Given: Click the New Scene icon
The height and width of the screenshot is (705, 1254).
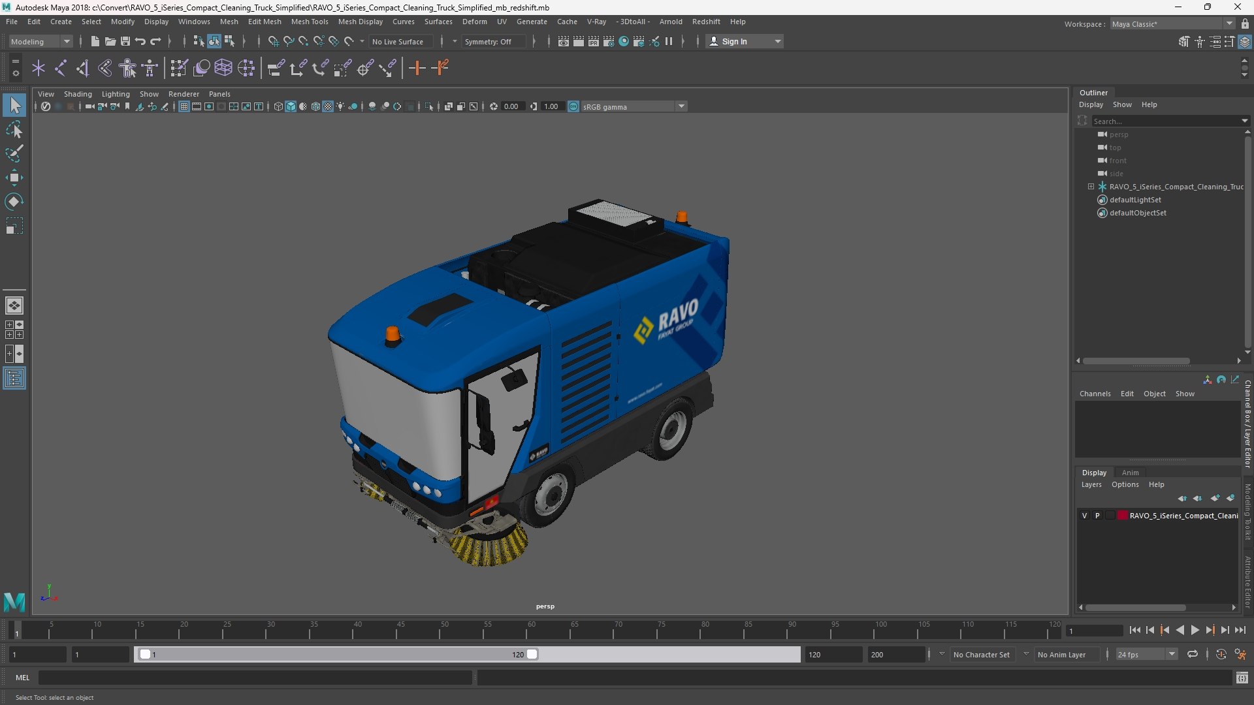Looking at the screenshot, I should coord(95,41).
